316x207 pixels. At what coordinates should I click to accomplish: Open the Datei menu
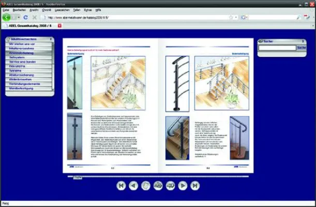[6, 10]
